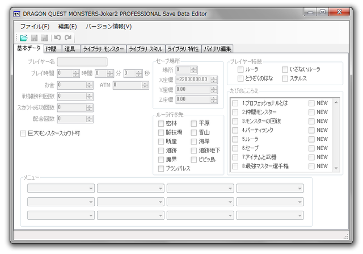
Task: Check the 闘技場 destination checkbox
Action: [161, 132]
